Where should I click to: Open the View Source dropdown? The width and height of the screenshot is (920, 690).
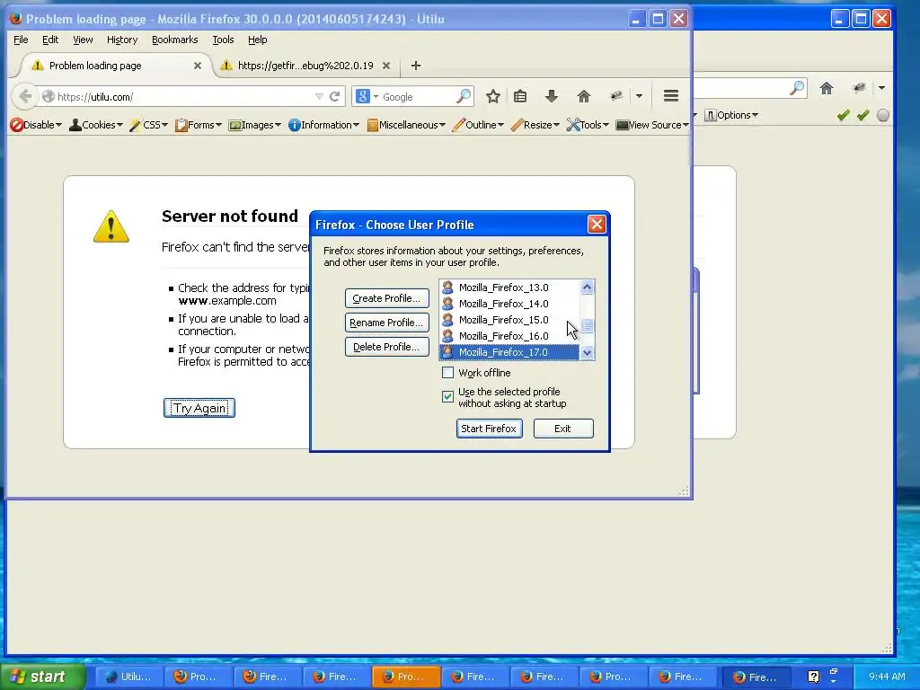tap(652, 125)
